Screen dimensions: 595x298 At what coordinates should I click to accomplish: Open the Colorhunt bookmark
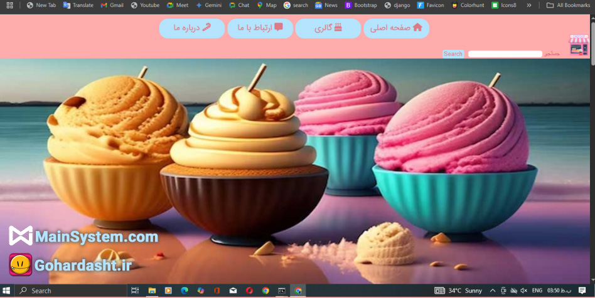tap(468, 5)
